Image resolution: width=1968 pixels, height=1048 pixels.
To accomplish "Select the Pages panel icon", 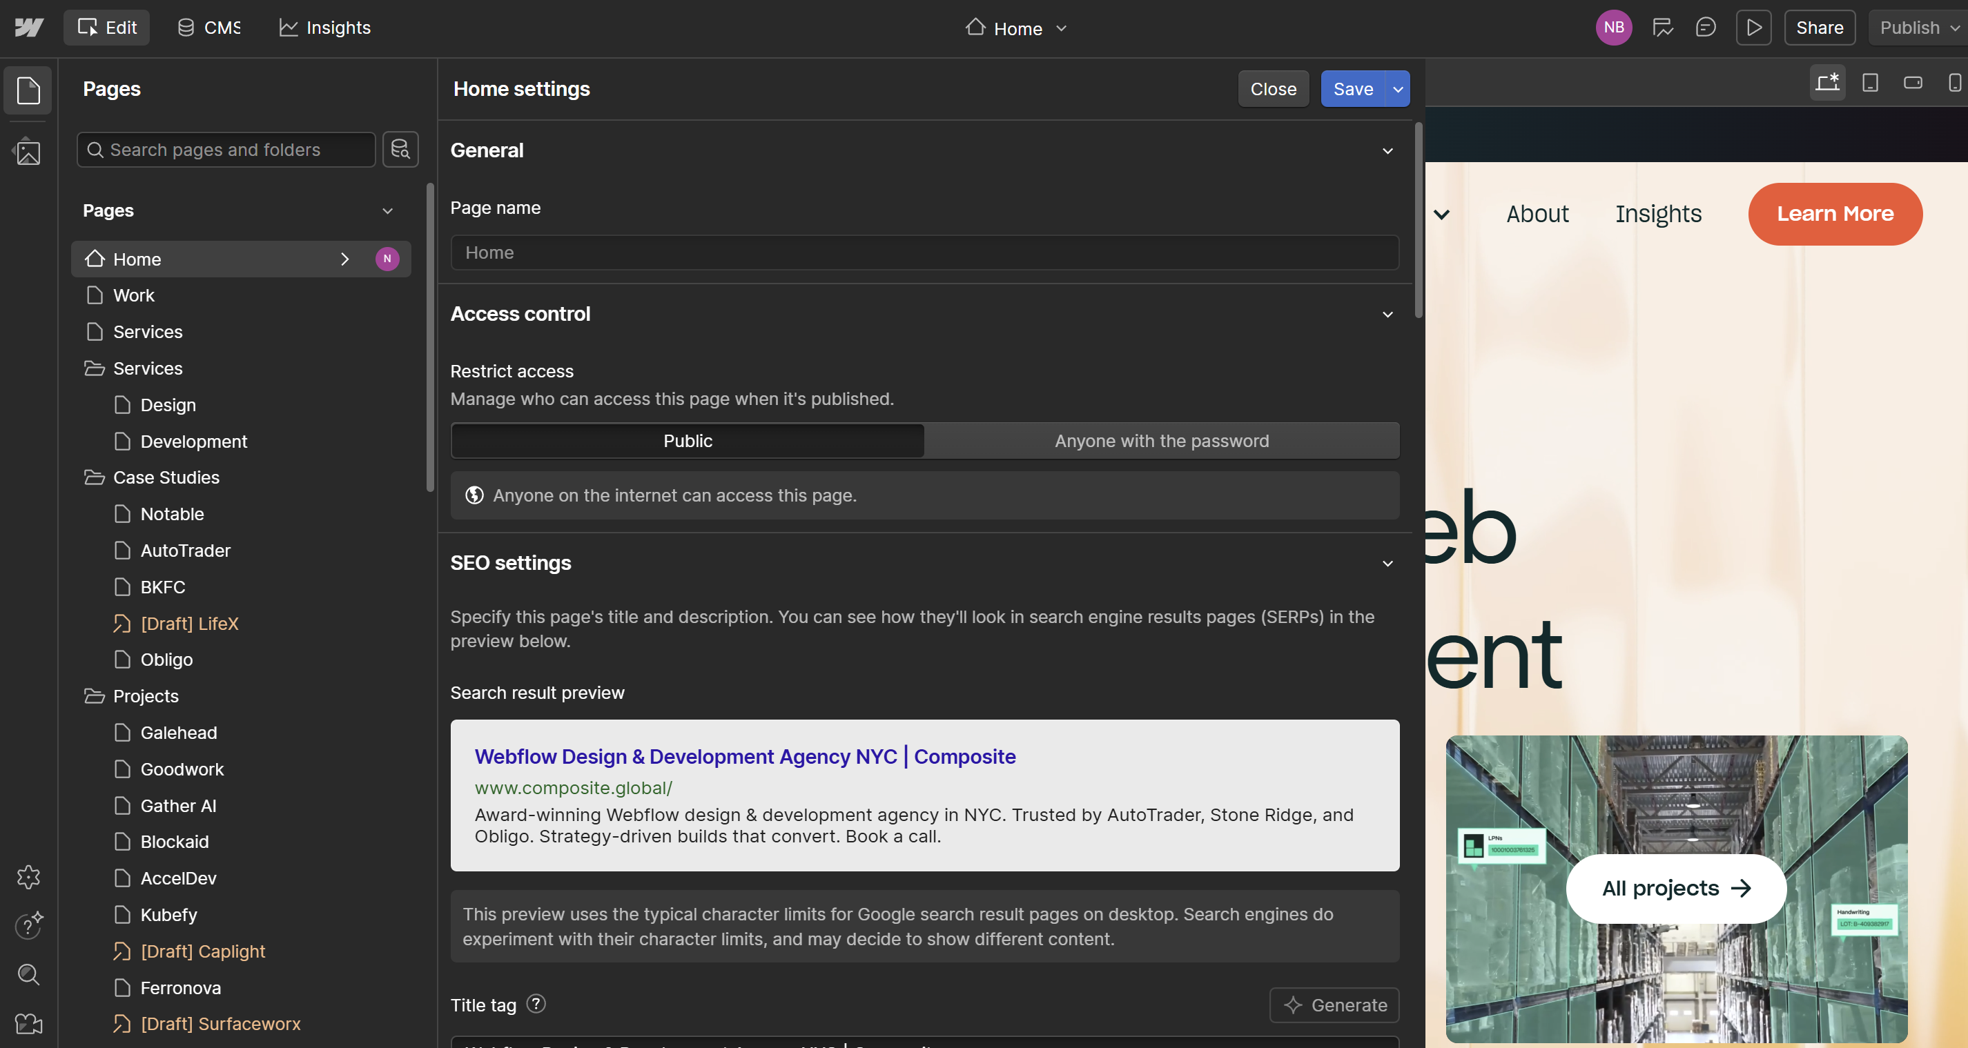I will tap(28, 90).
